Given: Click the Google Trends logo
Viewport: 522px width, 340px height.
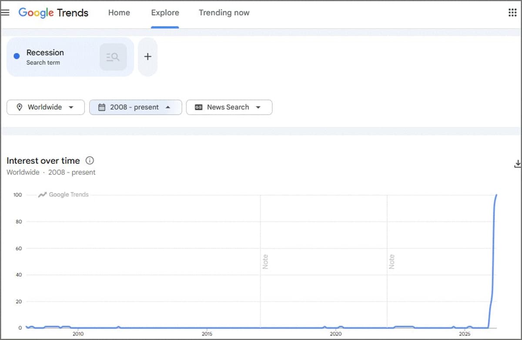Looking at the screenshot, I should pos(53,13).
